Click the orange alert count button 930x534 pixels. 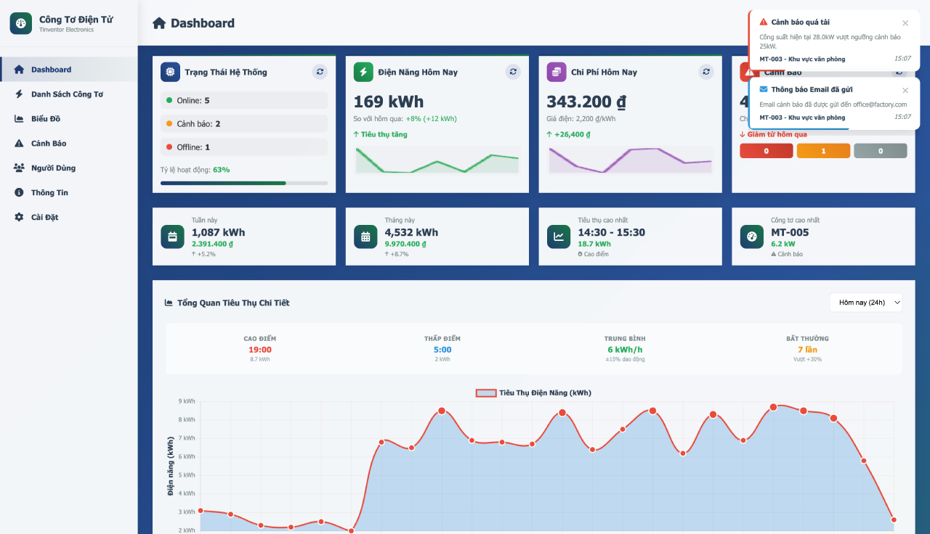823,151
